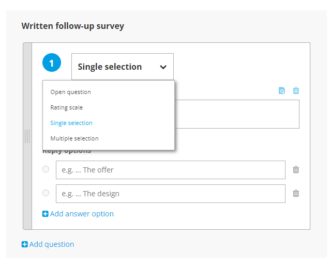The image size is (330, 267).
Task: Click the question preview magnifier icon
Action: pos(282,90)
